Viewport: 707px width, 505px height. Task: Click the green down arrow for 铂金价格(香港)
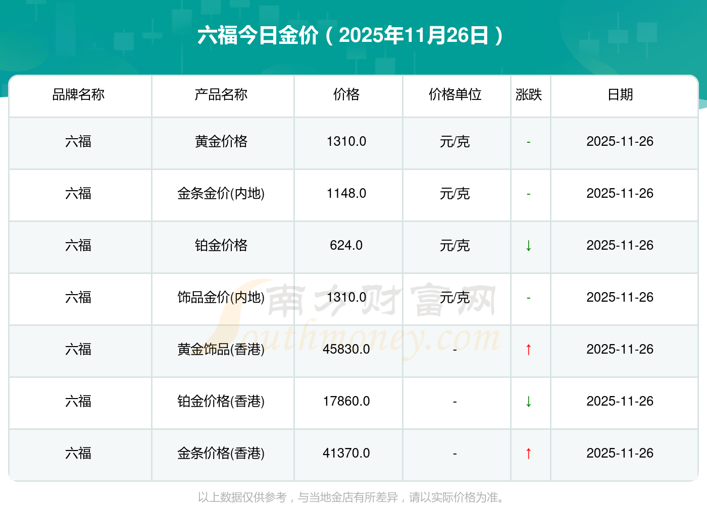click(528, 402)
